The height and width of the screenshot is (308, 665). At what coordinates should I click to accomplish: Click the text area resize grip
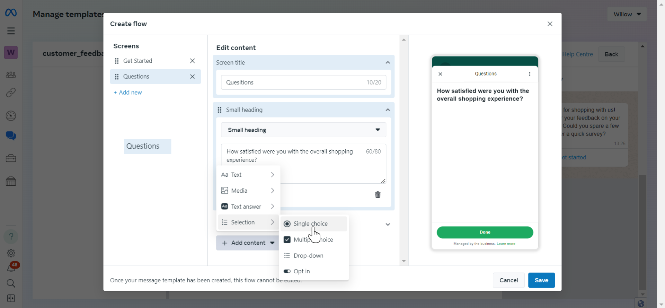tap(383, 181)
